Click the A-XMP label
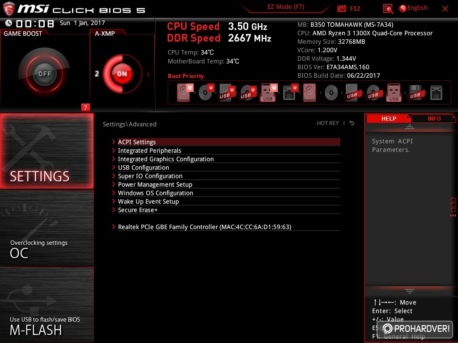The width and height of the screenshot is (458, 343). click(105, 33)
